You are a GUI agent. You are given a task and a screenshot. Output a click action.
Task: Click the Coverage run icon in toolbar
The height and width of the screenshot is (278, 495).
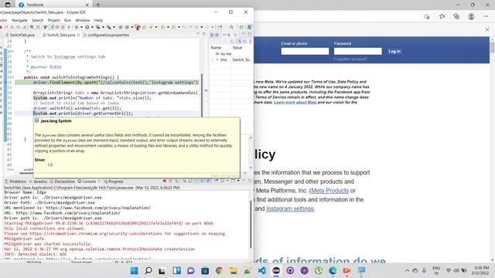click(x=98, y=28)
